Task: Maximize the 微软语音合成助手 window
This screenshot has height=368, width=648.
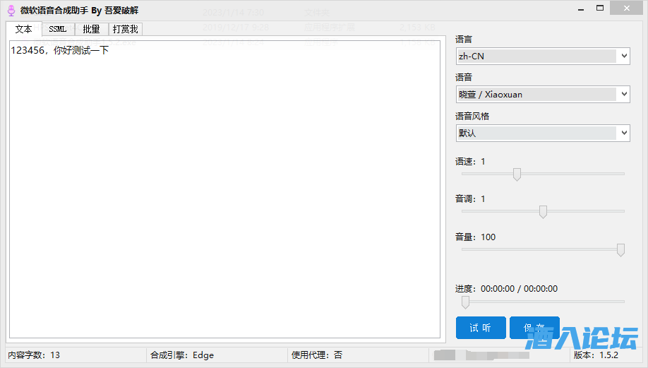Action: click(x=600, y=8)
